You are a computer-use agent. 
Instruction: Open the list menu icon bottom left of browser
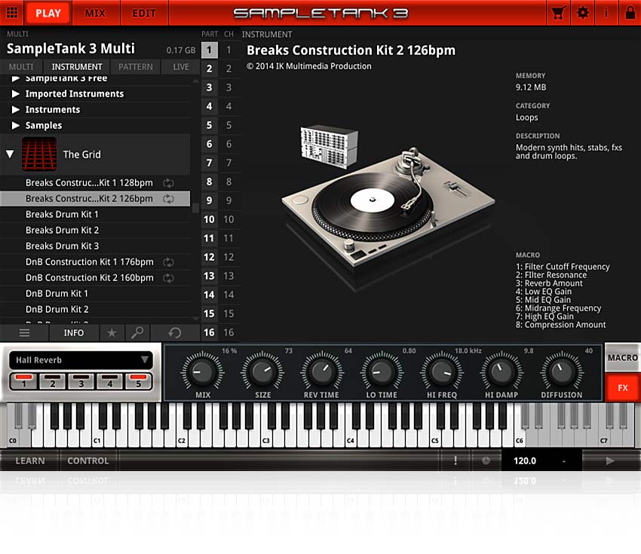(x=24, y=332)
